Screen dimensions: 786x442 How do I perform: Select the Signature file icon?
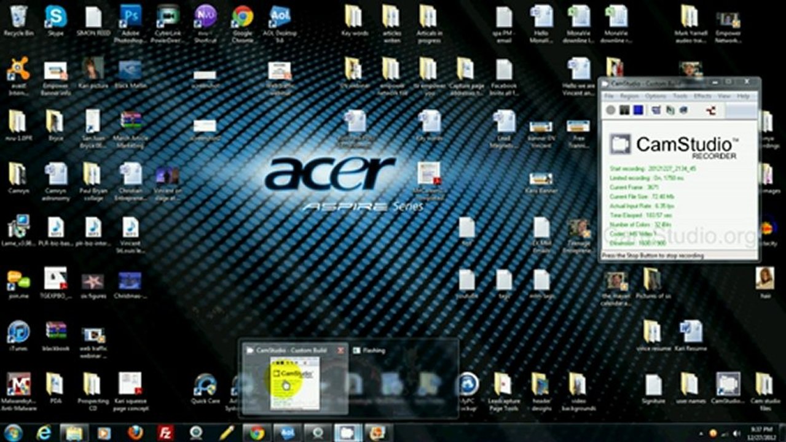653,389
